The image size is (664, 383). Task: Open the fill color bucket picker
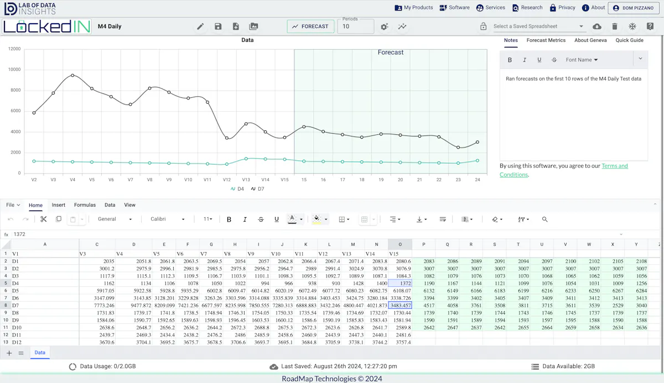[319, 219]
